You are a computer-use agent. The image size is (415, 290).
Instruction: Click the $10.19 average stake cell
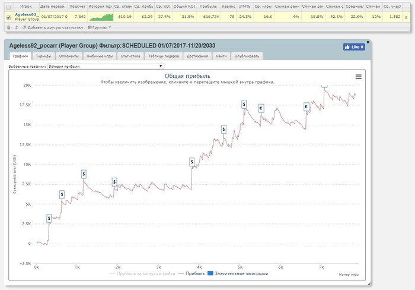tap(124, 17)
